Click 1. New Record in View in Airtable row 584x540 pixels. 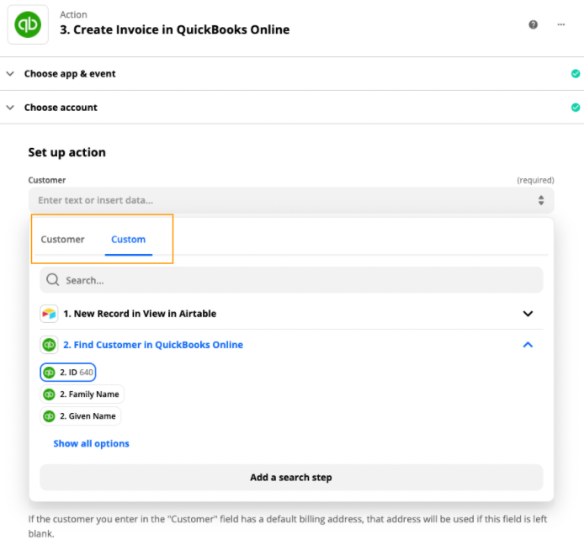point(291,314)
